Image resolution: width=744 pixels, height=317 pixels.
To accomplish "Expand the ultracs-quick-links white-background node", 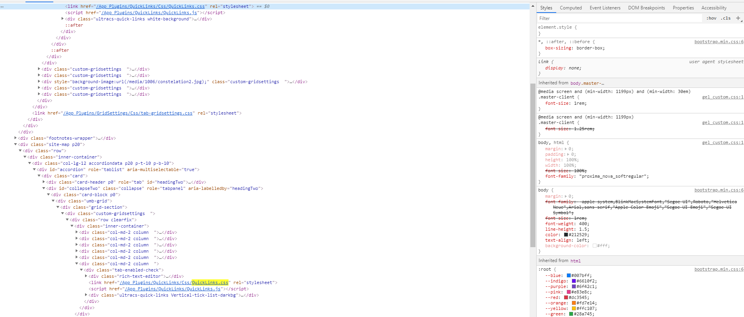I will coord(63,19).
